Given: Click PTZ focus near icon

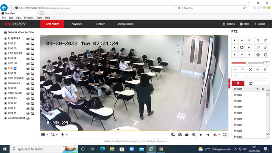Looking at the screenshot, I should [x=258, y=48].
